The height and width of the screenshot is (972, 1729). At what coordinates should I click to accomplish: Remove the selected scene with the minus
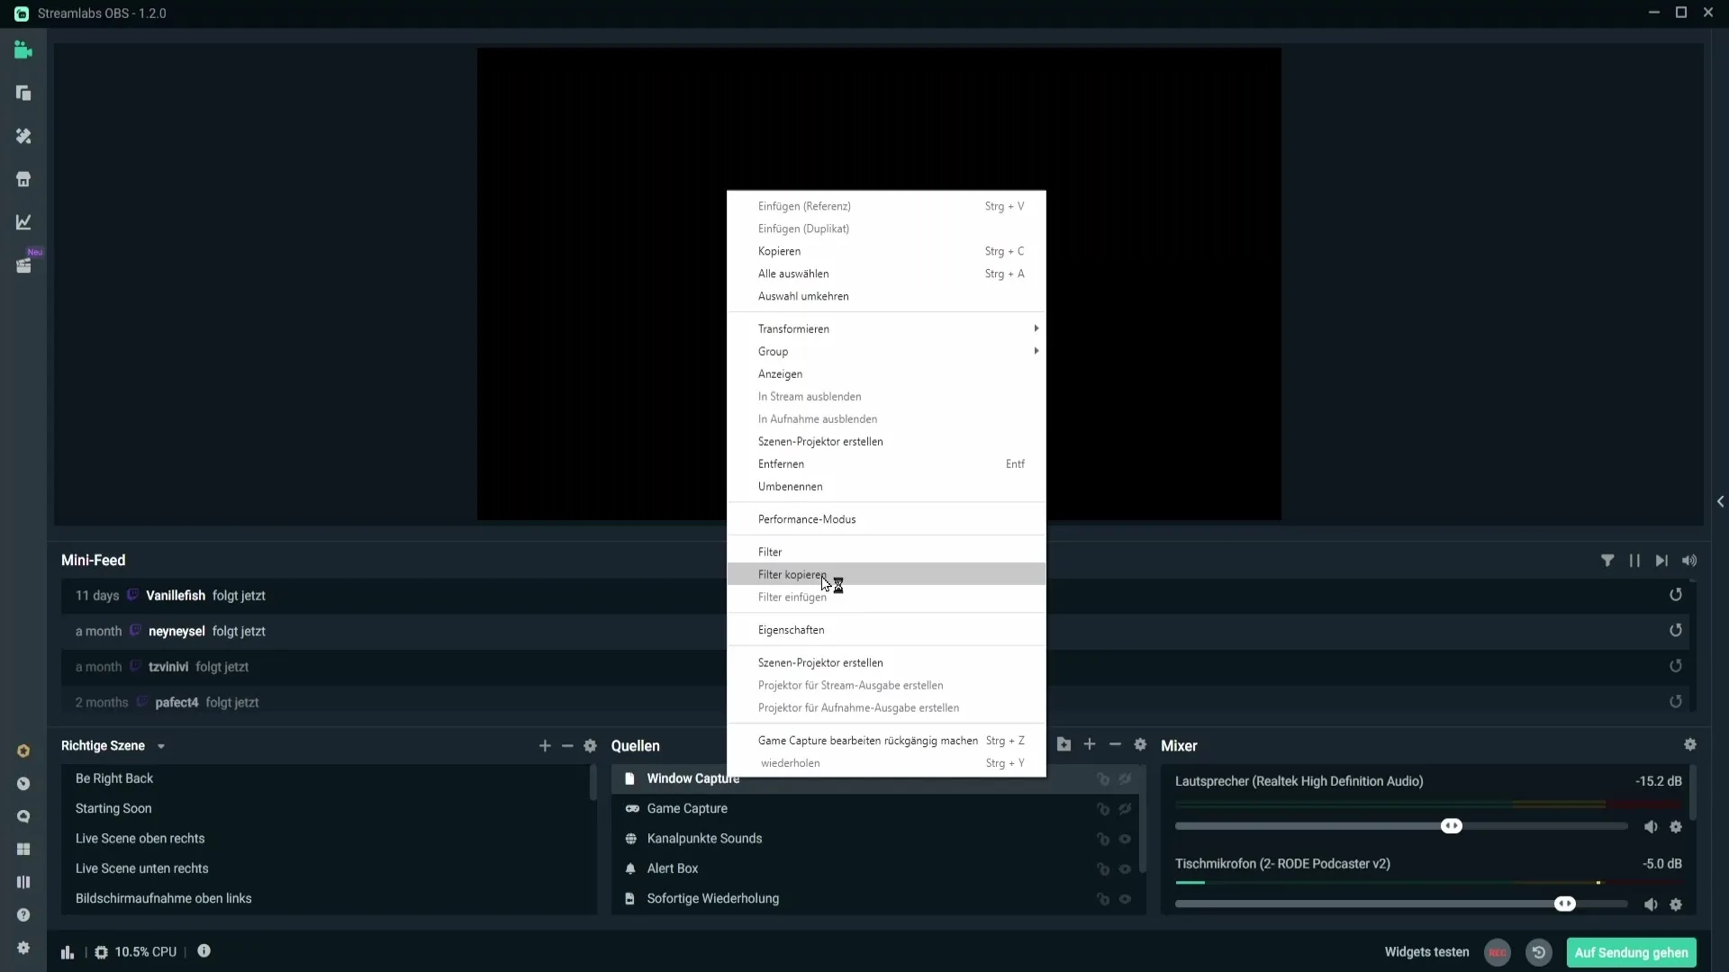point(567,746)
